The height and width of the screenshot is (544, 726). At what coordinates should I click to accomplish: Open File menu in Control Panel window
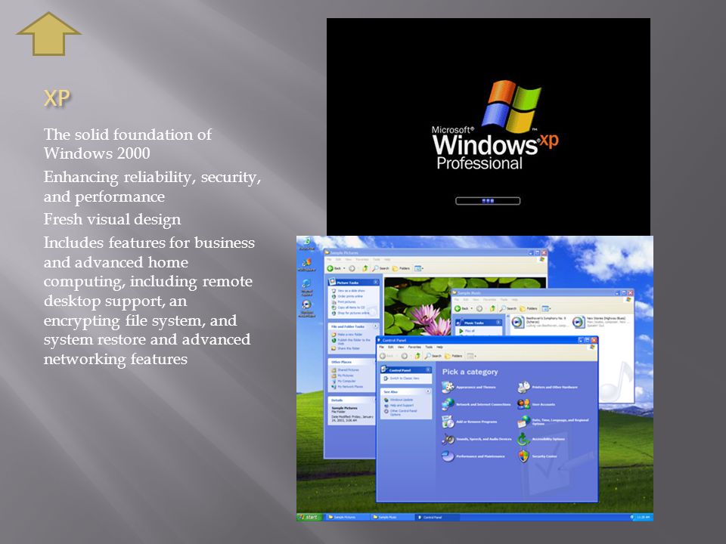tap(382, 347)
